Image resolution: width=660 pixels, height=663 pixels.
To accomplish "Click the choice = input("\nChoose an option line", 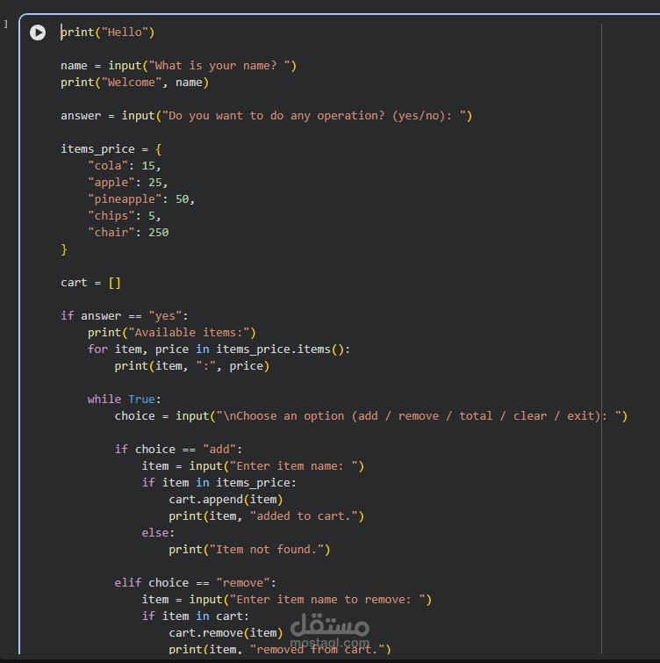I will 371,416.
